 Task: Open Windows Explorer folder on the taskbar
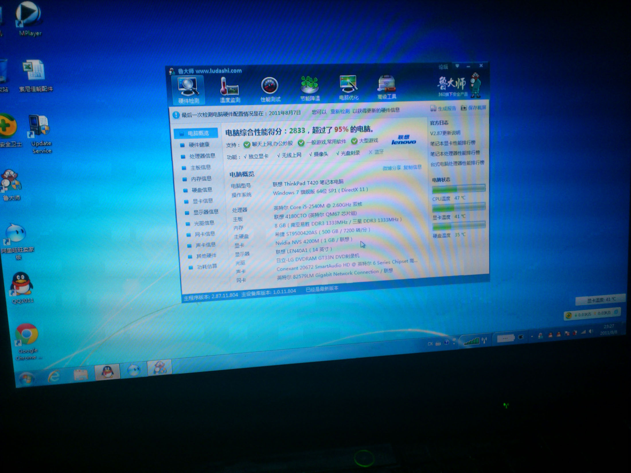tap(80, 374)
